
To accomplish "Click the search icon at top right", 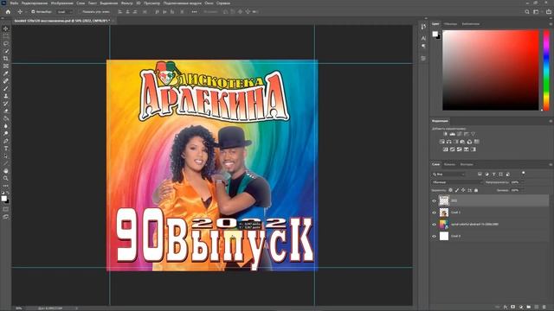I will tap(527, 11).
